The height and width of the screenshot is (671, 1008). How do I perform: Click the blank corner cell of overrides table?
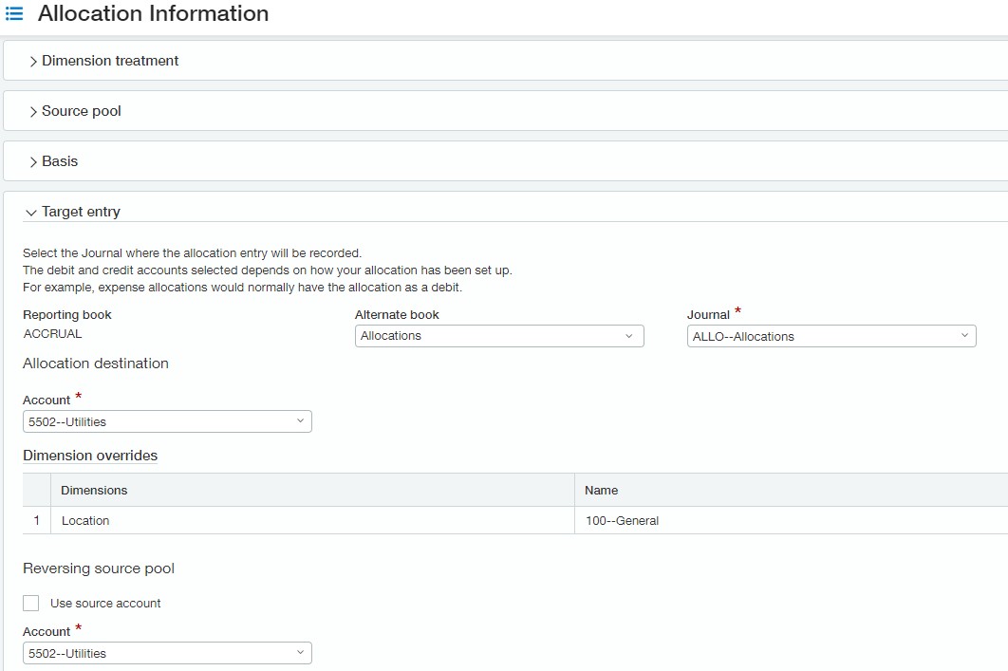[x=37, y=490]
